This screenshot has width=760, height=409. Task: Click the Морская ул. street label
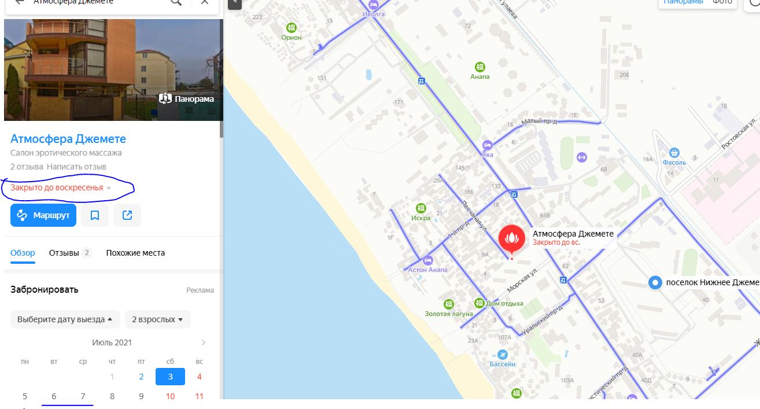pos(523,279)
